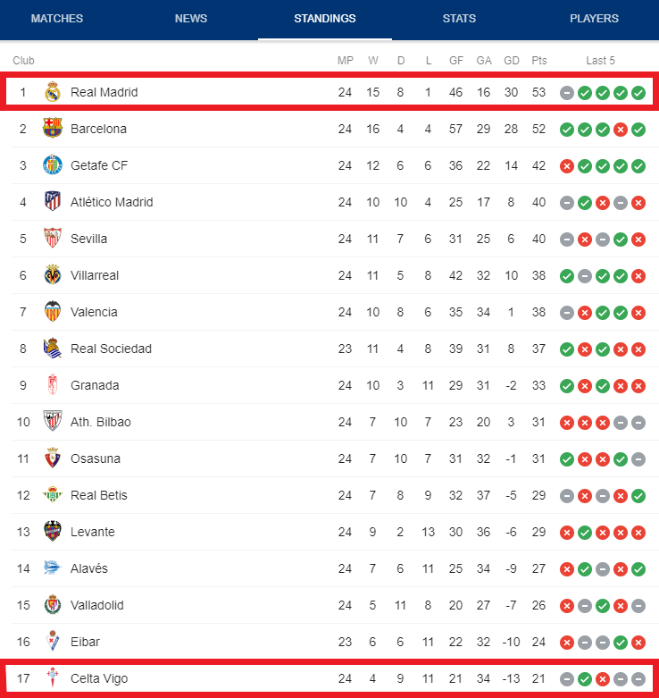The height and width of the screenshot is (698, 659).
Task: Open the Real Sociedad team name link
Action: pos(111,349)
